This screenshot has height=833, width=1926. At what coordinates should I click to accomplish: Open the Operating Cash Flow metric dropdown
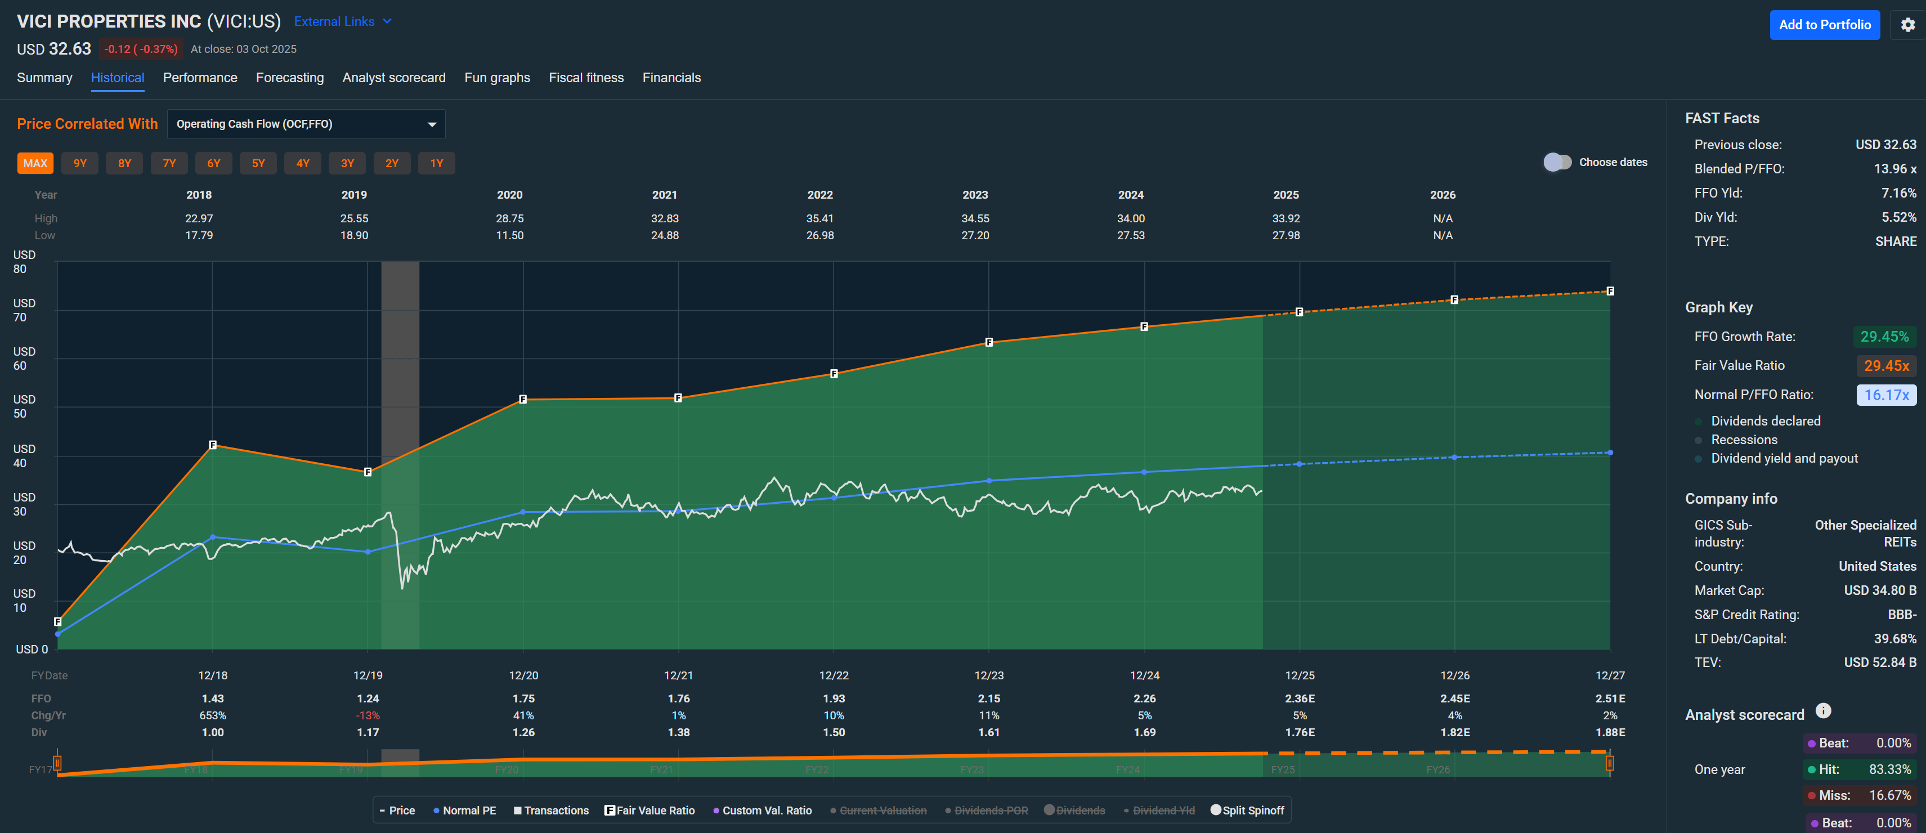(x=306, y=123)
